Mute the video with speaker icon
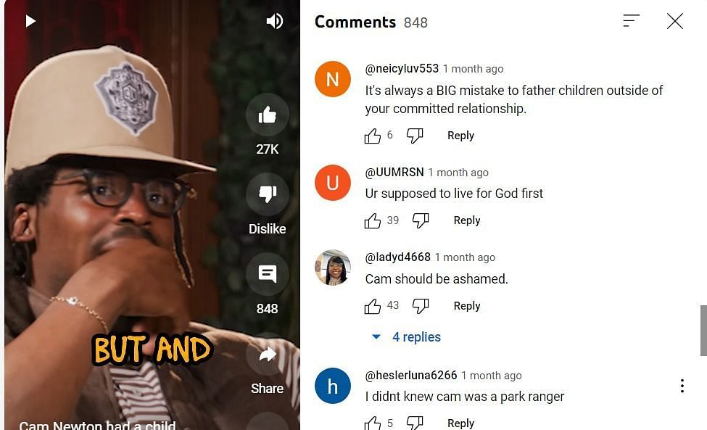Screen dimensions: 707x430 click(275, 21)
